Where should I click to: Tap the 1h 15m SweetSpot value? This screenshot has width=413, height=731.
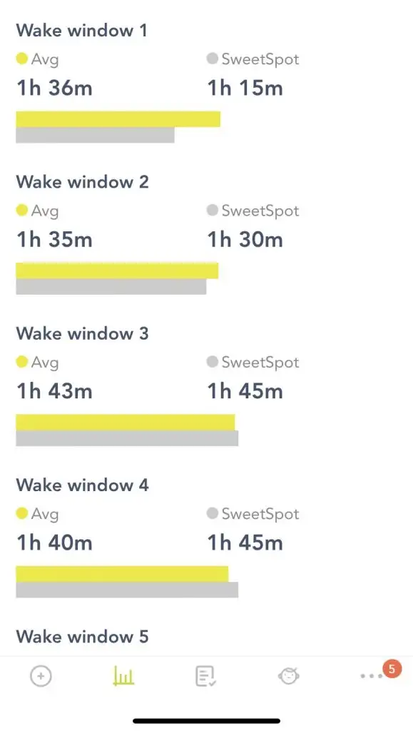click(x=245, y=88)
